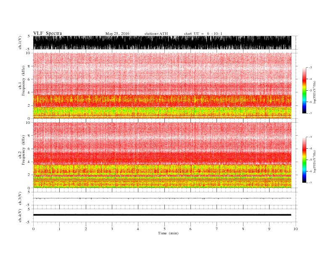The width and height of the screenshot is (333, 257).
Task: Click time axis tick label "1"
Action: [x=59, y=229]
